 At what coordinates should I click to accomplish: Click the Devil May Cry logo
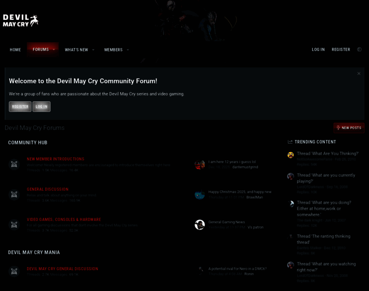point(21,21)
